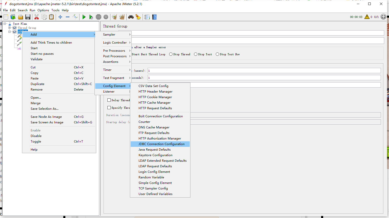Choose Random Variable config element

click(x=160, y=177)
